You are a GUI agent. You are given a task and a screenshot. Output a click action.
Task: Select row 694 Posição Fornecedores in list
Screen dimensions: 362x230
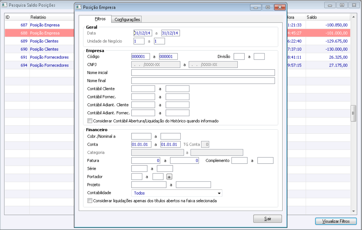click(x=40, y=65)
